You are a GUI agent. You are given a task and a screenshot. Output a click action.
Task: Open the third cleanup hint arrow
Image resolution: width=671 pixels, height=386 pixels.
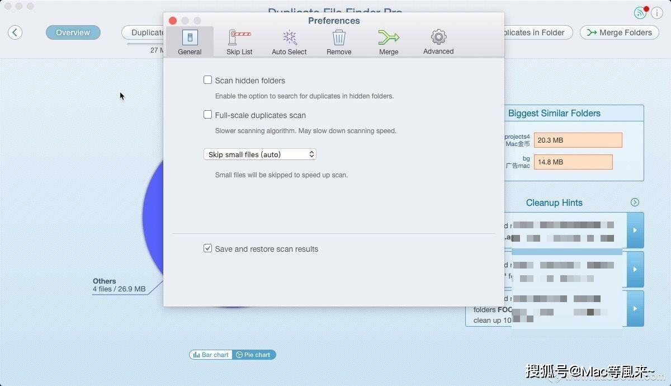pyautogui.click(x=635, y=308)
